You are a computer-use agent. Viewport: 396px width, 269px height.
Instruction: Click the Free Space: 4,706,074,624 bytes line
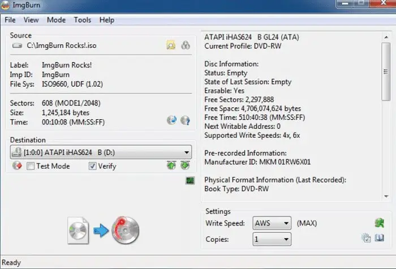[252, 109]
